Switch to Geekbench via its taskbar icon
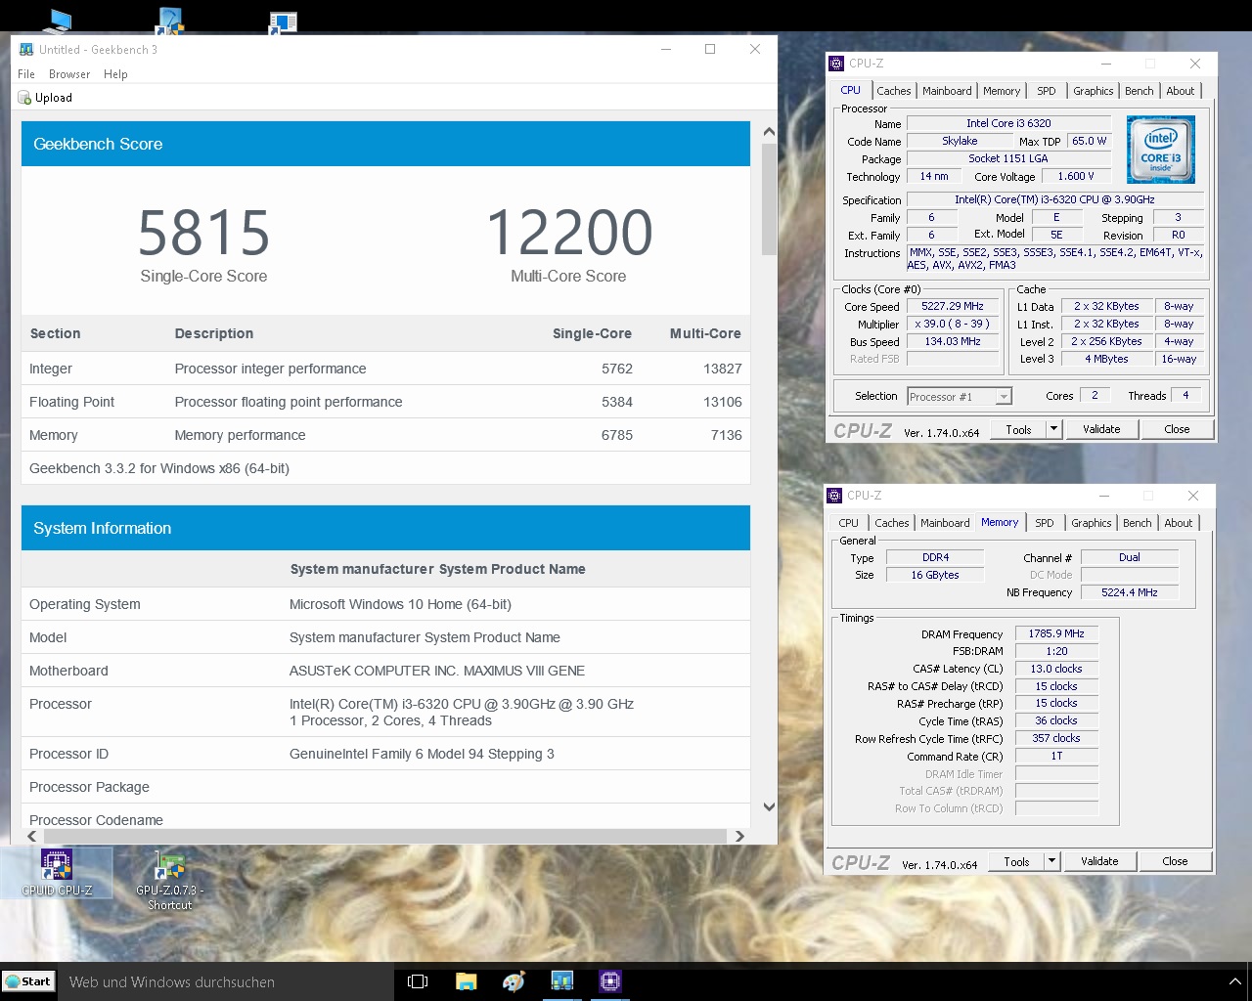Viewport: 1252px width, 1001px height. (561, 981)
